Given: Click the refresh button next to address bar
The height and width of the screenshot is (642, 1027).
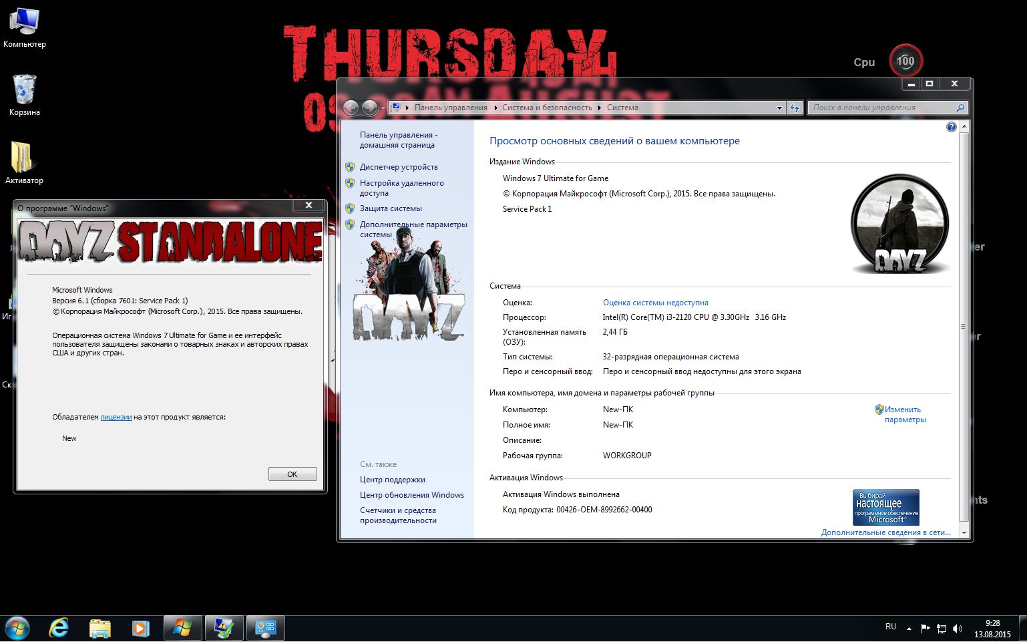Looking at the screenshot, I should (795, 108).
